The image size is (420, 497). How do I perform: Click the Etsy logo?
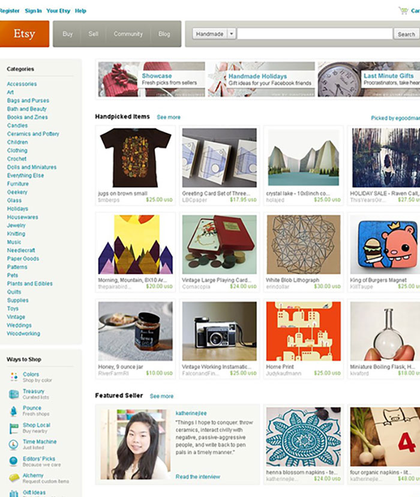[x=25, y=34]
